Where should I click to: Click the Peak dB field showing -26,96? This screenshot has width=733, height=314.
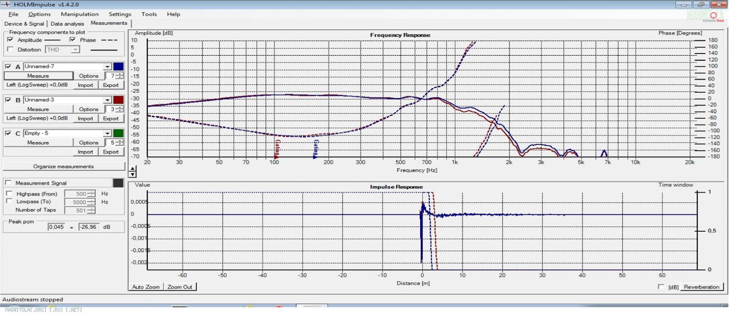[x=88, y=227]
